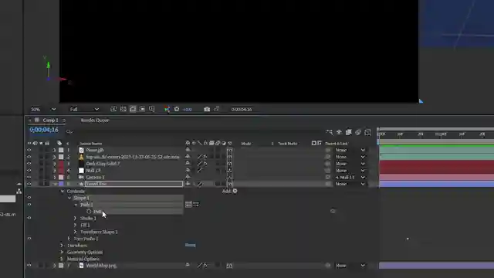The height and width of the screenshot is (278, 494).
Task: Expand the Geometry Options group
Action: [x=62, y=253]
